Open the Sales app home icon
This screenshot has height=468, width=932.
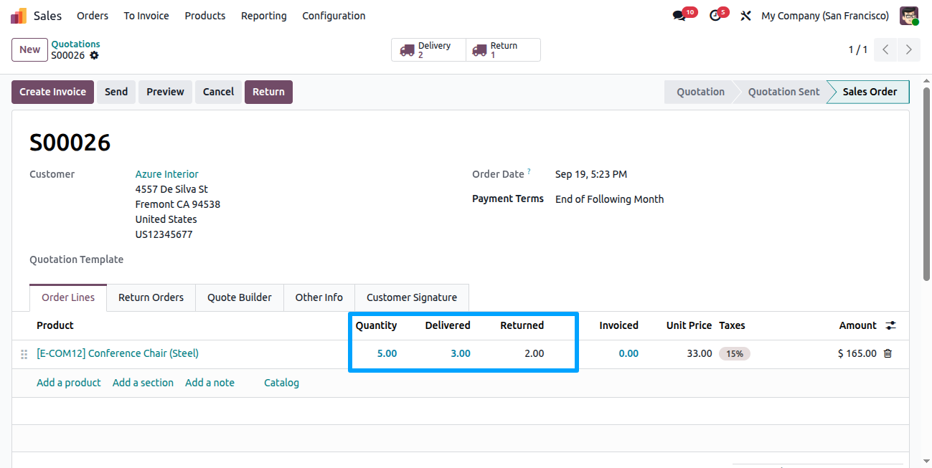pos(19,16)
